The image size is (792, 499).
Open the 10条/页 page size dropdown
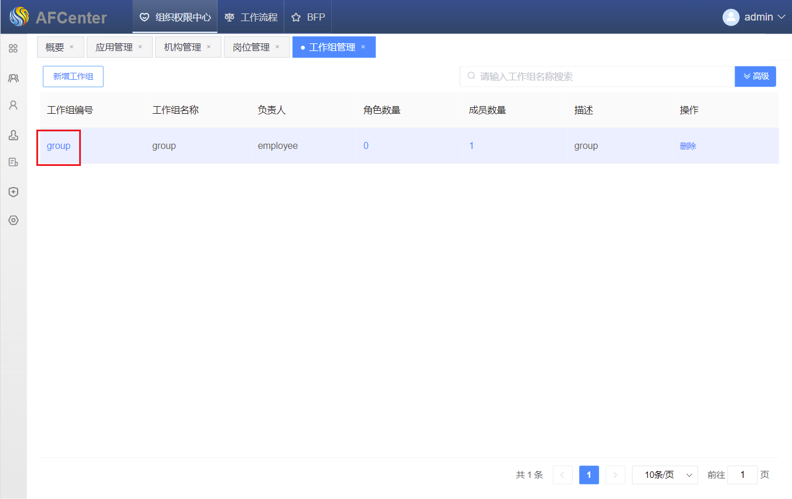point(665,475)
